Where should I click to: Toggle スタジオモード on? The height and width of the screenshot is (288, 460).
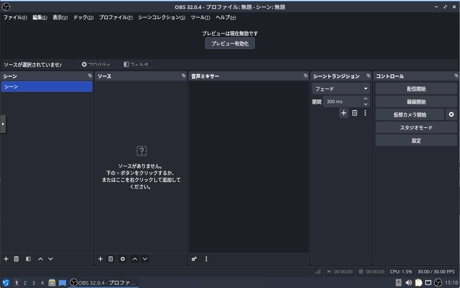pyautogui.click(x=416, y=128)
